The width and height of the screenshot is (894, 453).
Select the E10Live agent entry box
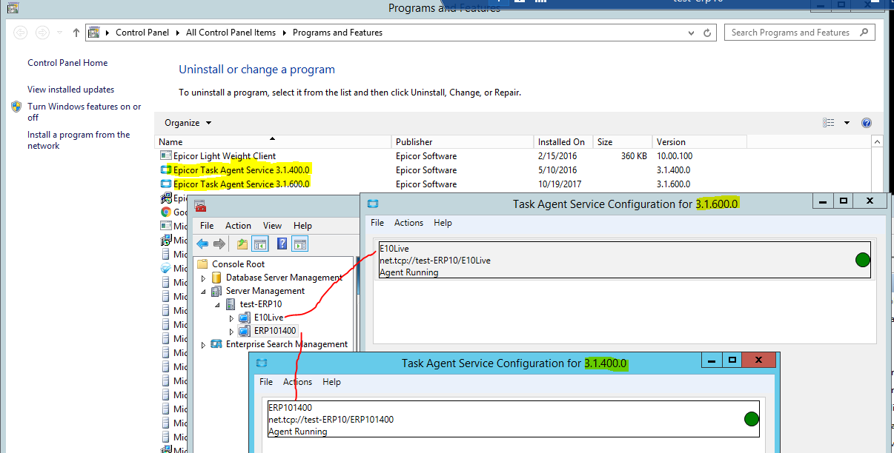624,261
